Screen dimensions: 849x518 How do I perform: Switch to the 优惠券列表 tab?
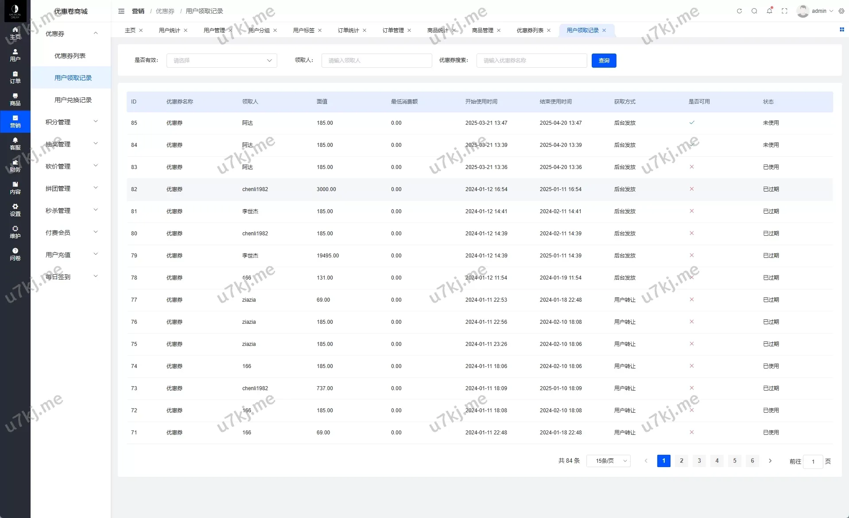point(530,31)
